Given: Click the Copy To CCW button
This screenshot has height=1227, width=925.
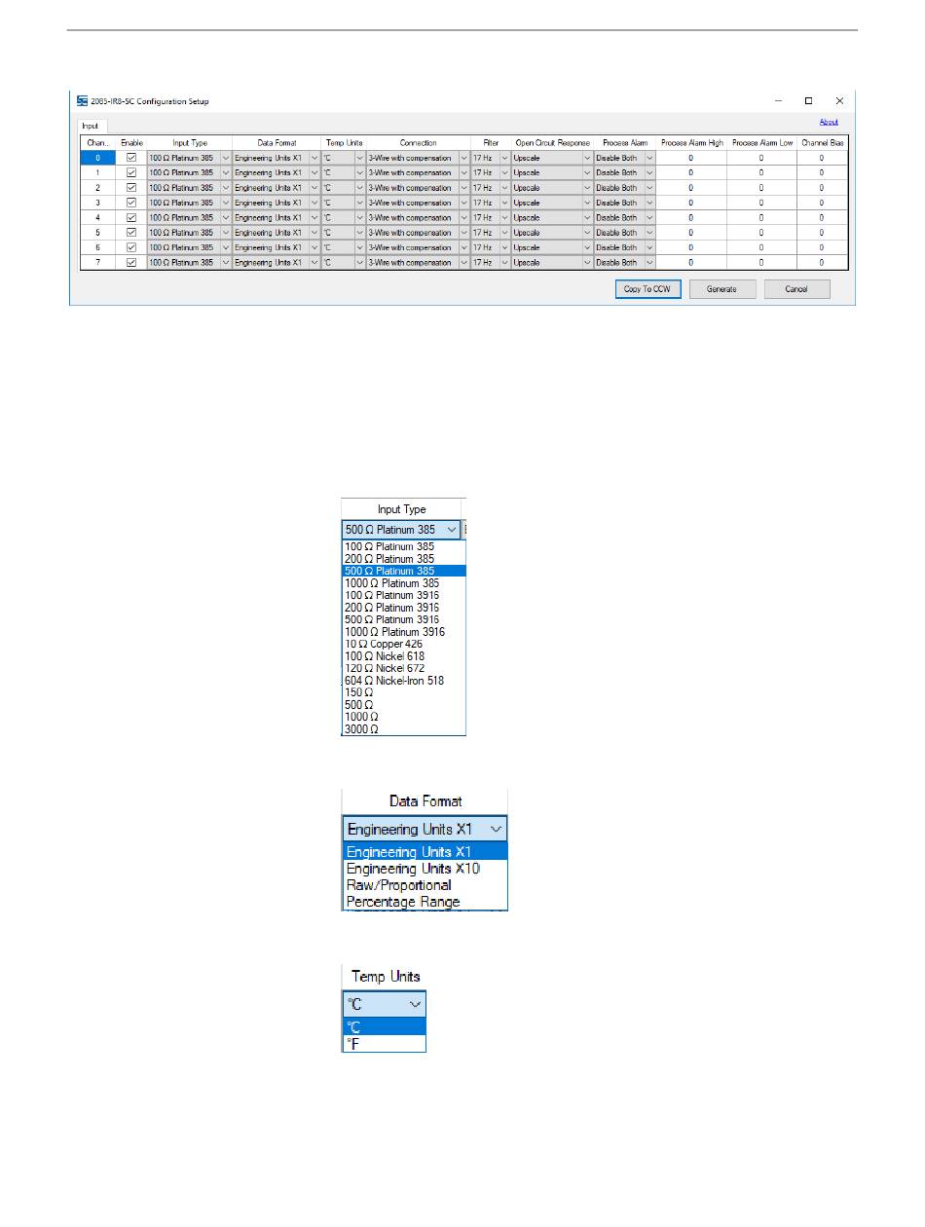Looking at the screenshot, I should coord(649,289).
